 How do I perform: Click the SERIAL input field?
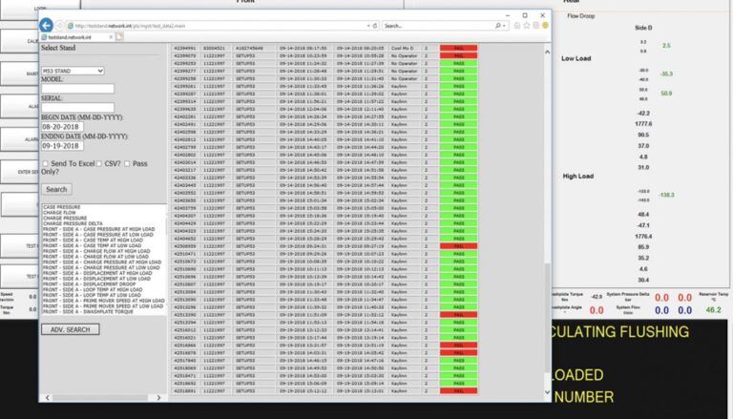pos(77,108)
